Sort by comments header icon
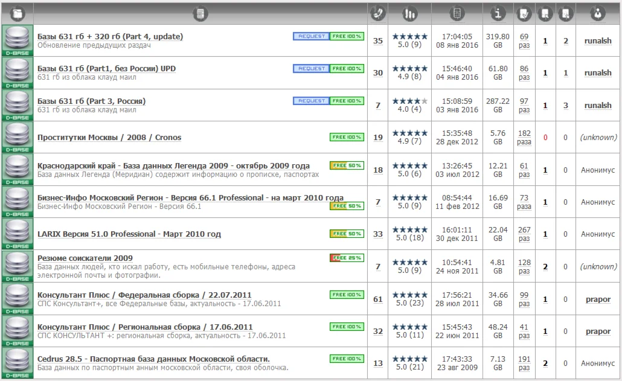 click(x=377, y=14)
